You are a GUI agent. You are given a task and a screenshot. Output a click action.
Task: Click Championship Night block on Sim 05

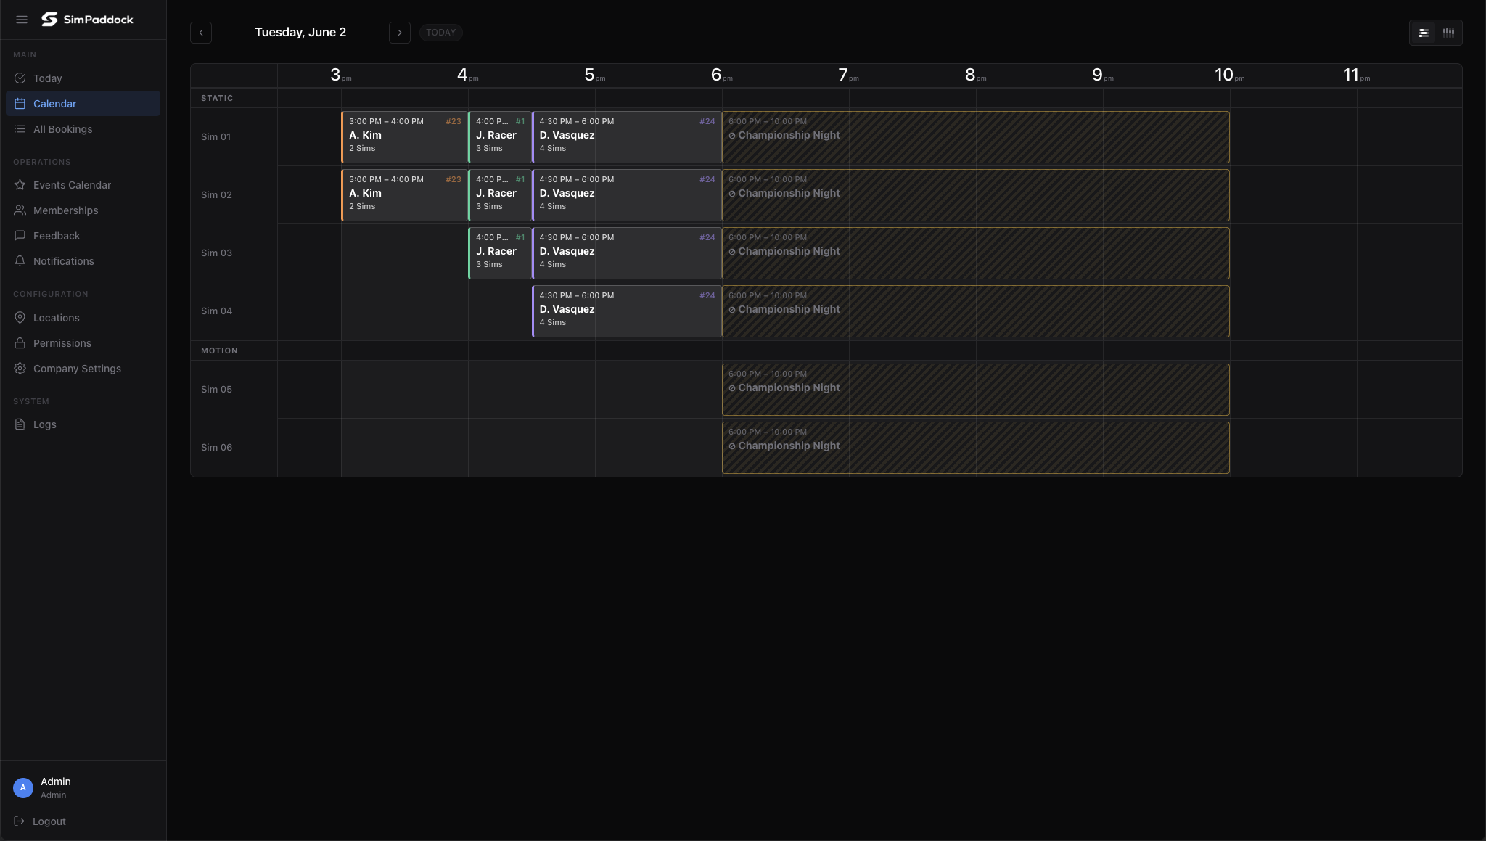coord(976,390)
